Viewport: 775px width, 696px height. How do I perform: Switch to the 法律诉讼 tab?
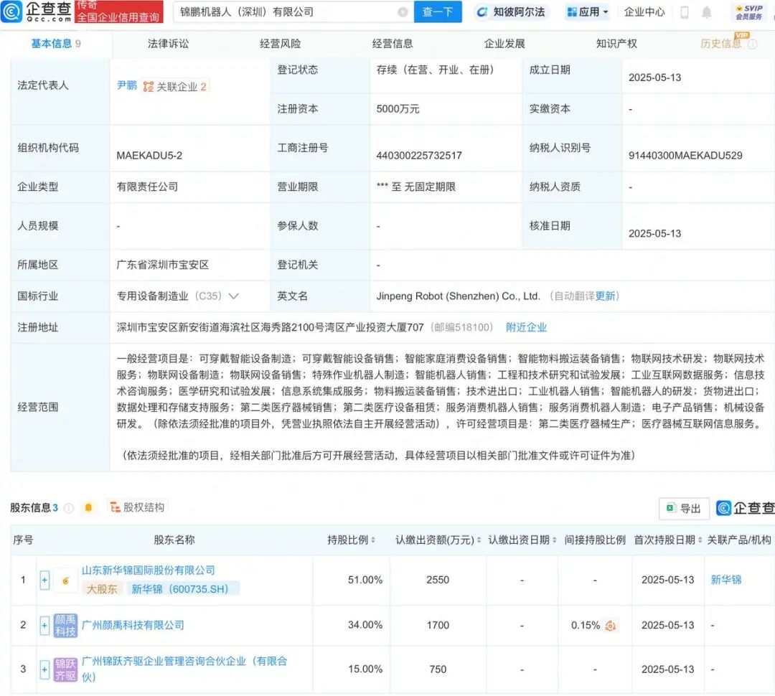(168, 44)
